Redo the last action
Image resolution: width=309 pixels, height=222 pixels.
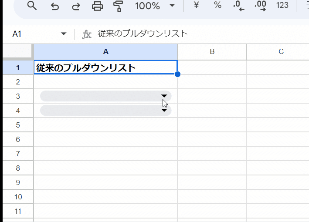[x=76, y=6]
